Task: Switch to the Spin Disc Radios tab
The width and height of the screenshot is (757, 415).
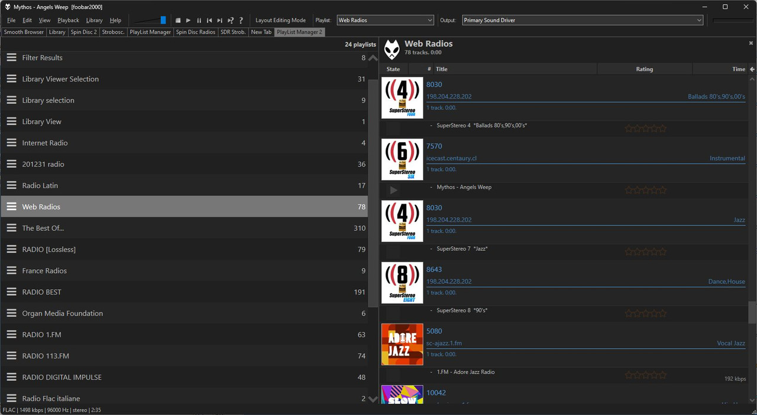Action: (196, 32)
